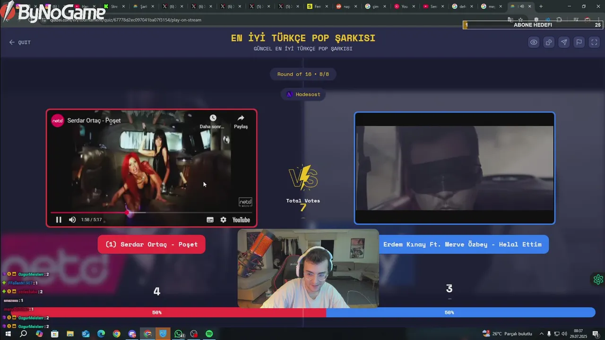Open Outlook from taskbar

pos(86,334)
